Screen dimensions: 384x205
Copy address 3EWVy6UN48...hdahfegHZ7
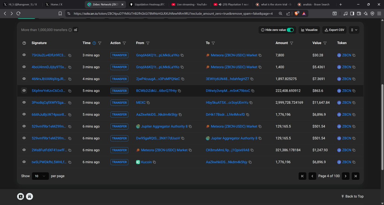252,79
